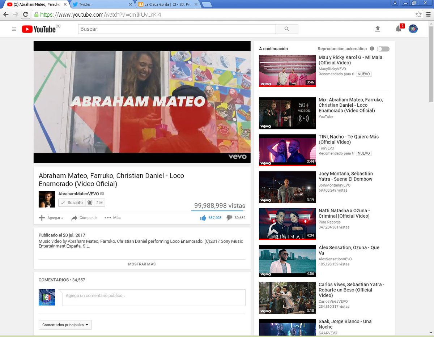434x337 pixels.
Task: Click Te Quiero Más thumbnail 3:44
Action: pyautogui.click(x=288, y=150)
